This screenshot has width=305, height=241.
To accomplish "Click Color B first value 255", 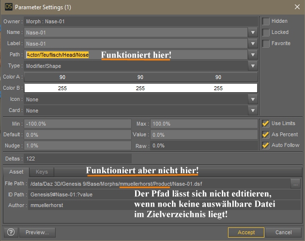I will [62, 88].
